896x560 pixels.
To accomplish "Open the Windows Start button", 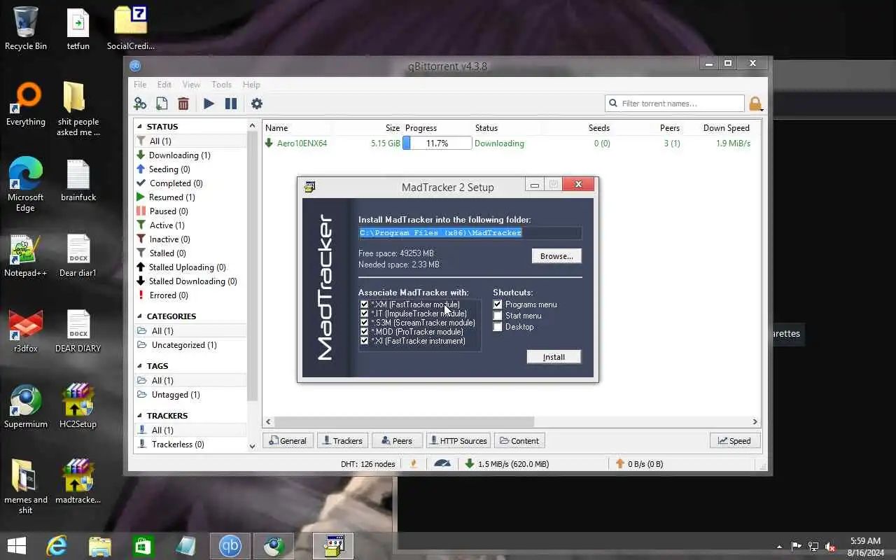I will click(x=17, y=546).
